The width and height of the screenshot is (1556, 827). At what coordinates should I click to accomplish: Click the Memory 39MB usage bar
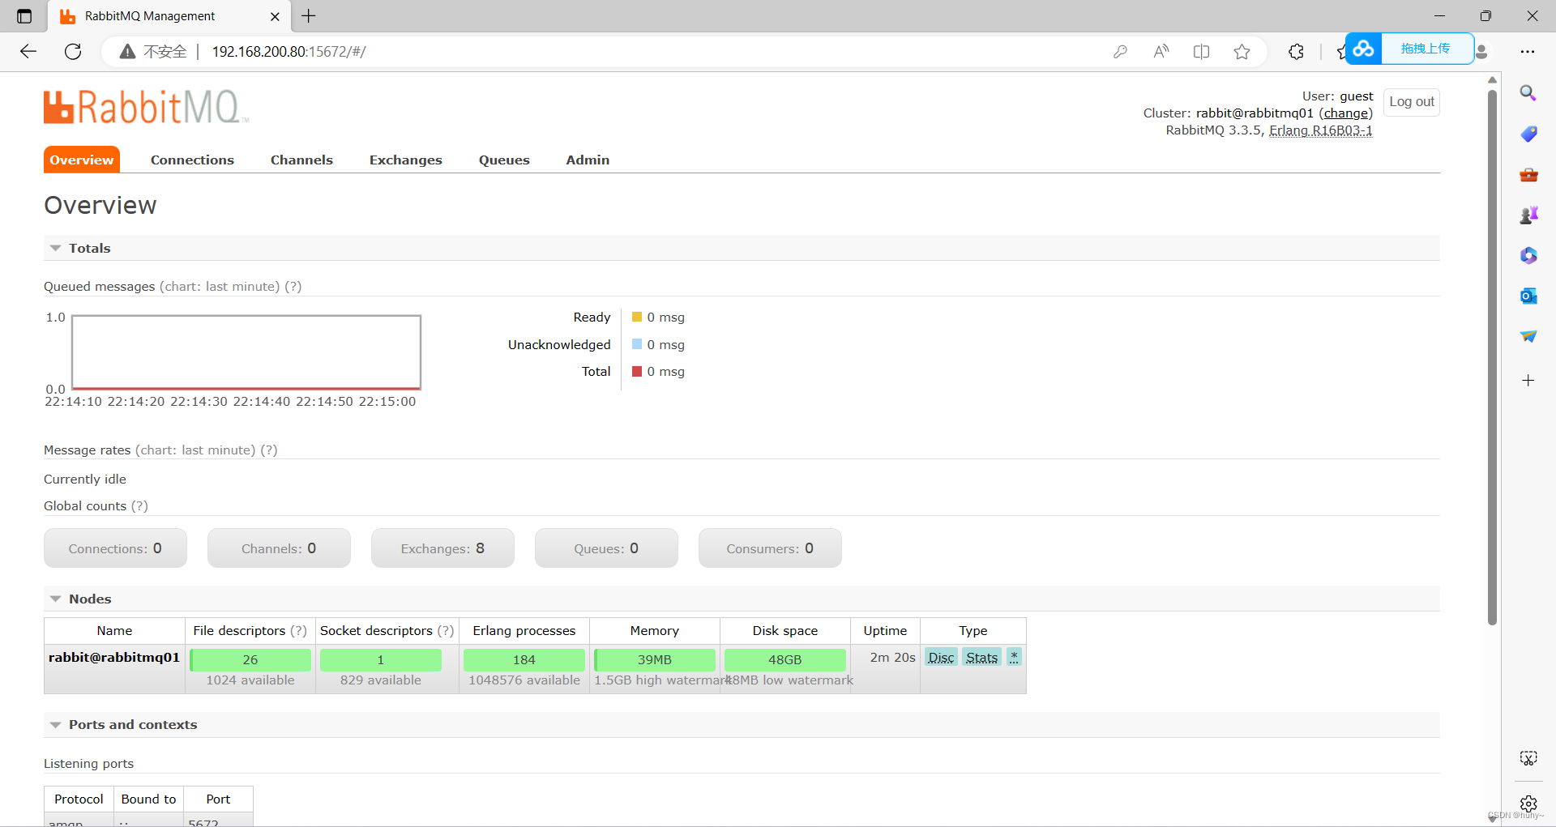[655, 659]
